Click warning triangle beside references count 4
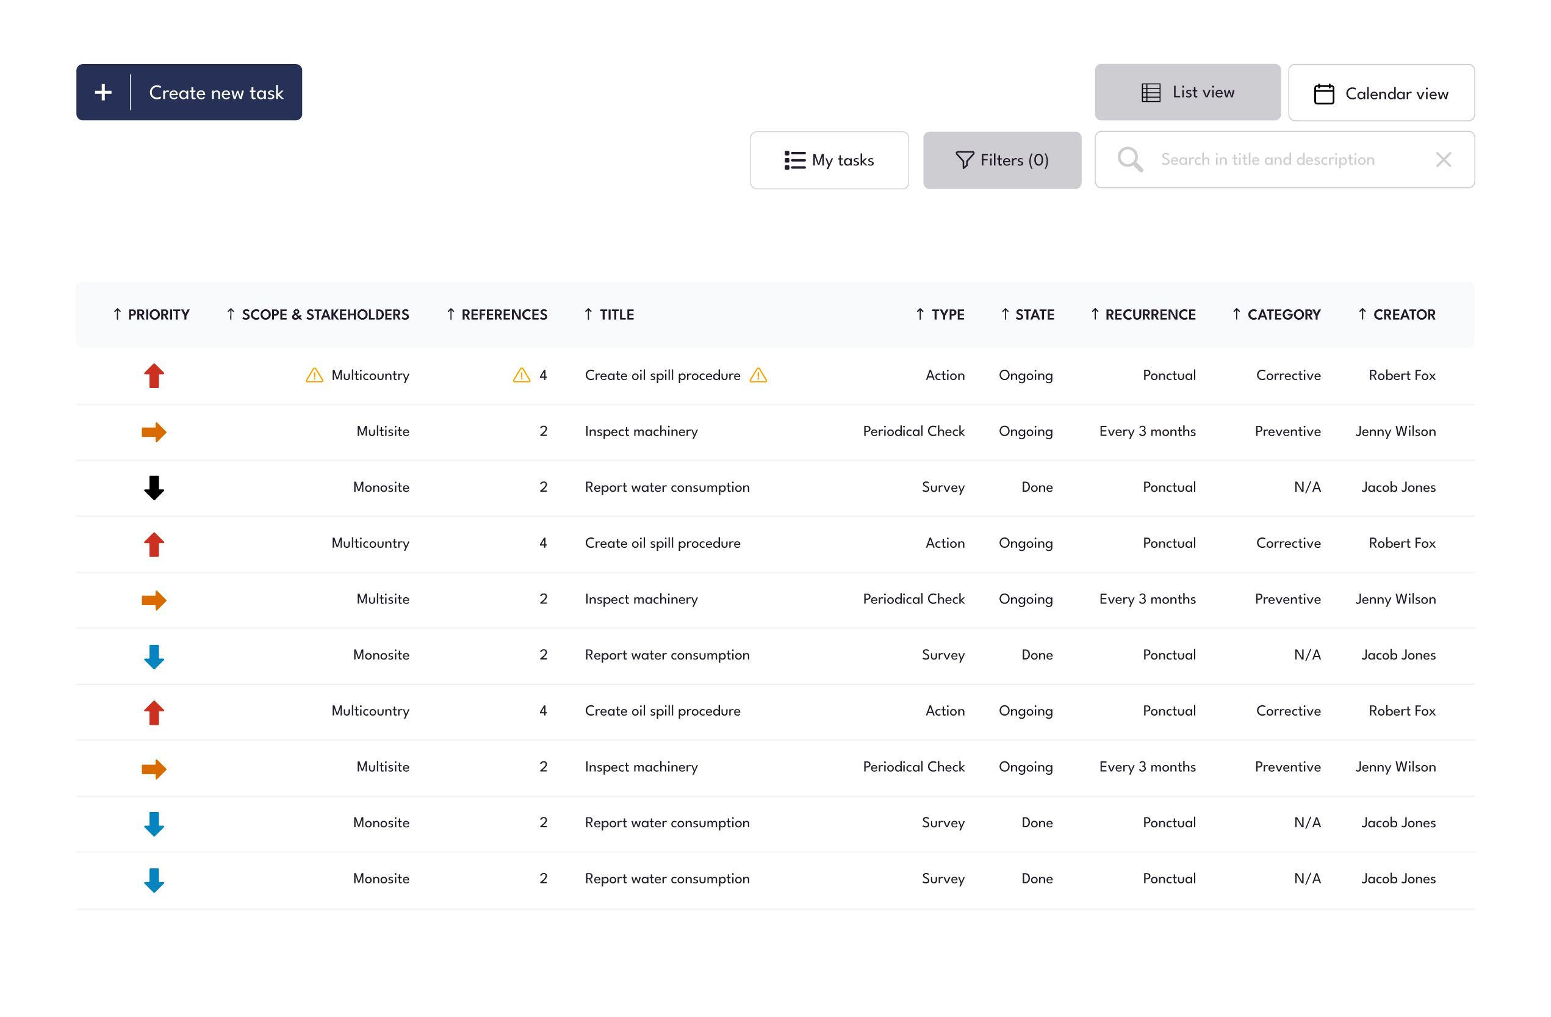This screenshot has height=1017, width=1551. [x=521, y=375]
